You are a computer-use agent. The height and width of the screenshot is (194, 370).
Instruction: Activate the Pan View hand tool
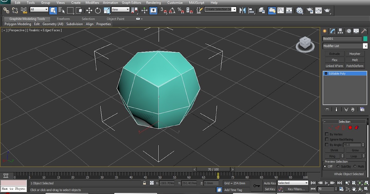pyautogui.click(x=354, y=189)
